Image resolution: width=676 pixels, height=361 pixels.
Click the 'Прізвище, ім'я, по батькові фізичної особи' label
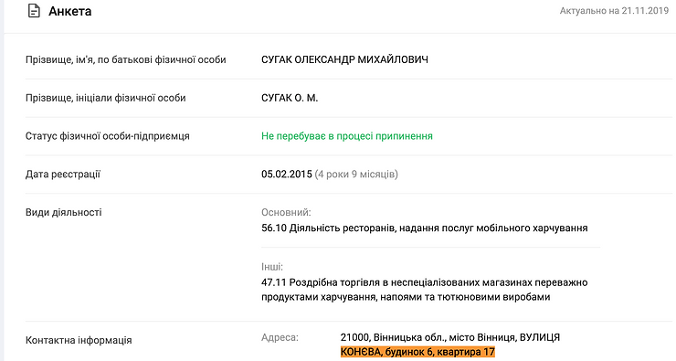[x=125, y=59]
